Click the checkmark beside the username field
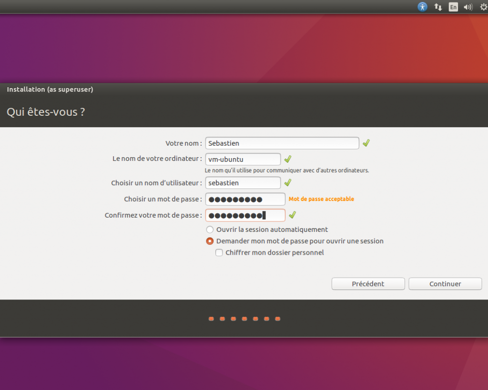This screenshot has width=488, height=390. click(x=287, y=182)
